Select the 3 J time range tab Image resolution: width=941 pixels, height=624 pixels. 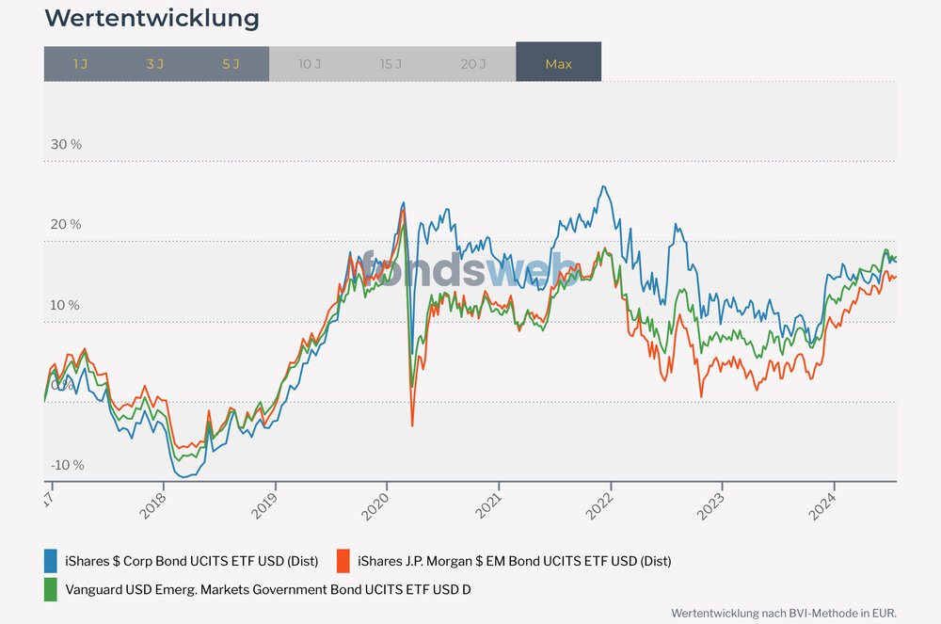click(x=155, y=64)
